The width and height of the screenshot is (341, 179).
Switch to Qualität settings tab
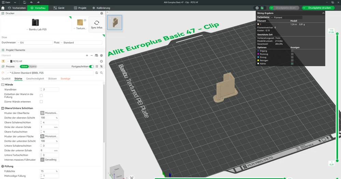click(6, 79)
